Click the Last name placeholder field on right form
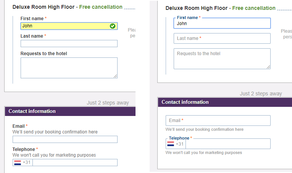Image resolution: width=292 pixels, height=173 pixels. (x=222, y=38)
